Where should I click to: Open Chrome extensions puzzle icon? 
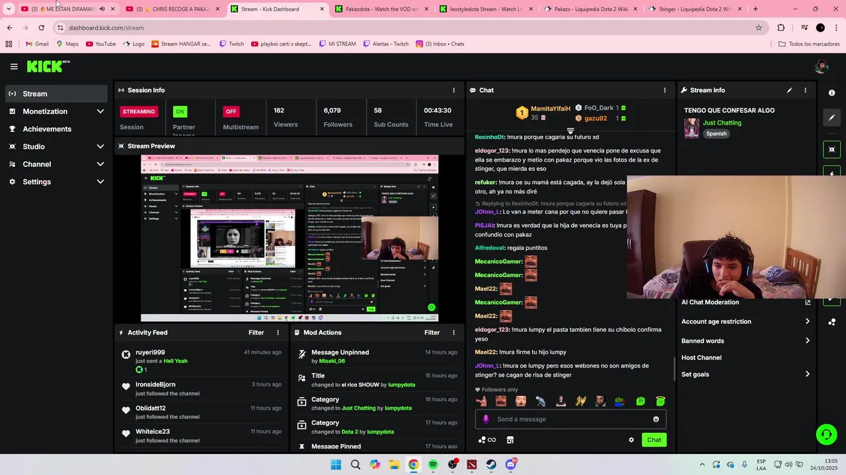[x=781, y=28]
